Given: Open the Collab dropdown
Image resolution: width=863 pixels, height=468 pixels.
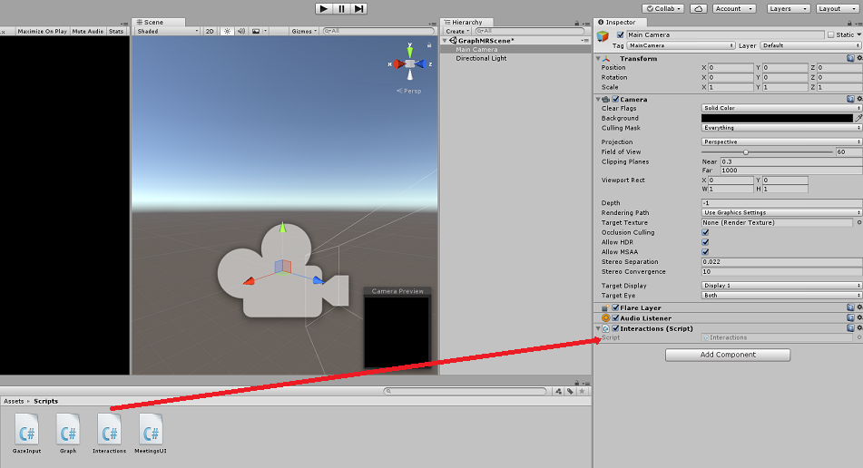Looking at the screenshot, I should [x=663, y=9].
